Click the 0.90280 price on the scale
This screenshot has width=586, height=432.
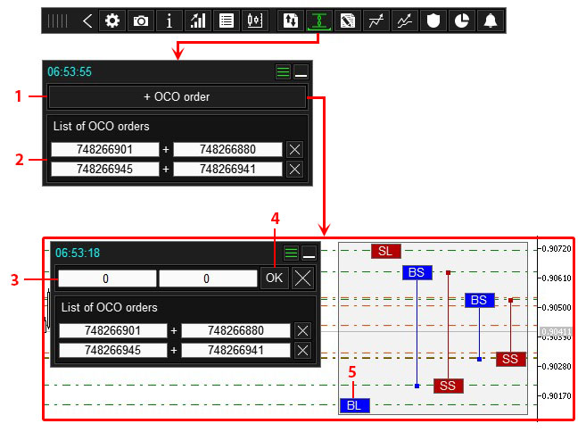point(556,367)
